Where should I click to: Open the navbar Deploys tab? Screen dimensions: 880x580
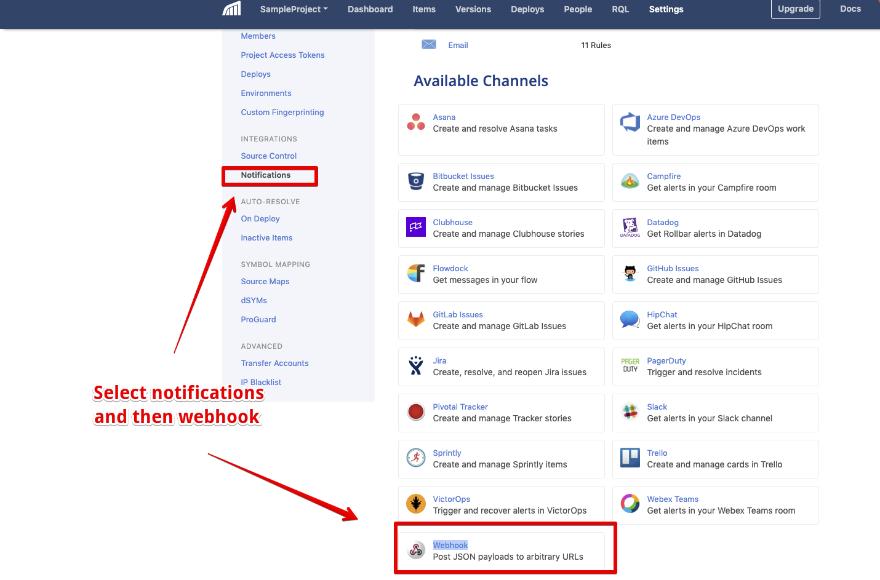(x=527, y=9)
